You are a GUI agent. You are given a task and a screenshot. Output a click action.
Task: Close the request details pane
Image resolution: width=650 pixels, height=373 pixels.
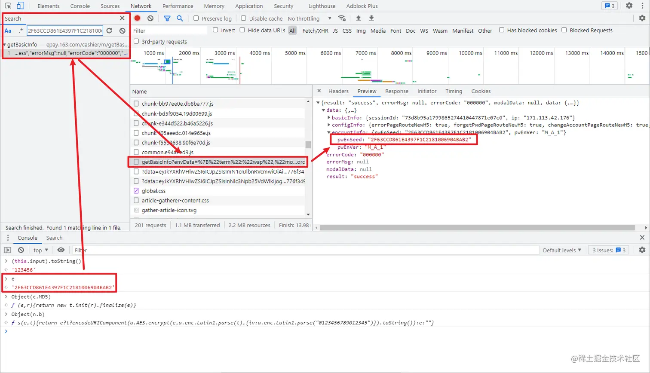pyautogui.click(x=319, y=91)
